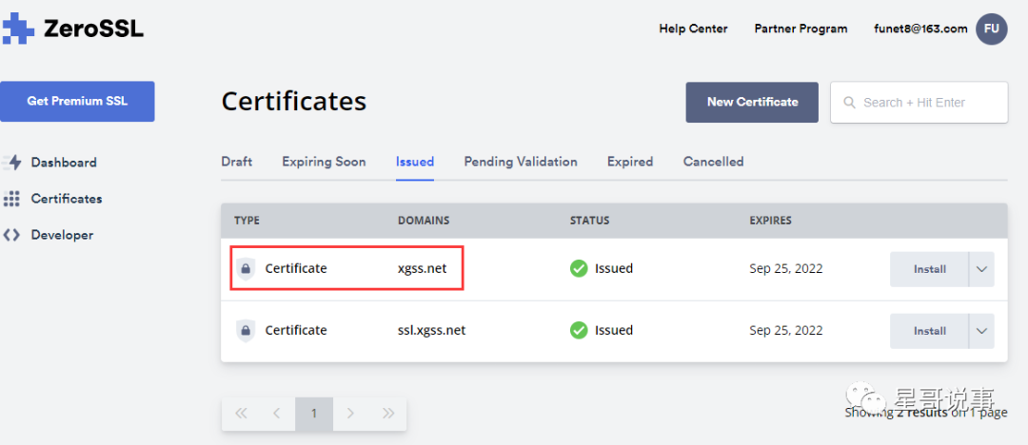Open the Pending Validation tab
This screenshot has height=445, width=1028.
pyautogui.click(x=521, y=162)
